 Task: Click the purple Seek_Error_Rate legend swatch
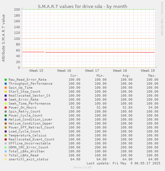[x=6, y=100]
